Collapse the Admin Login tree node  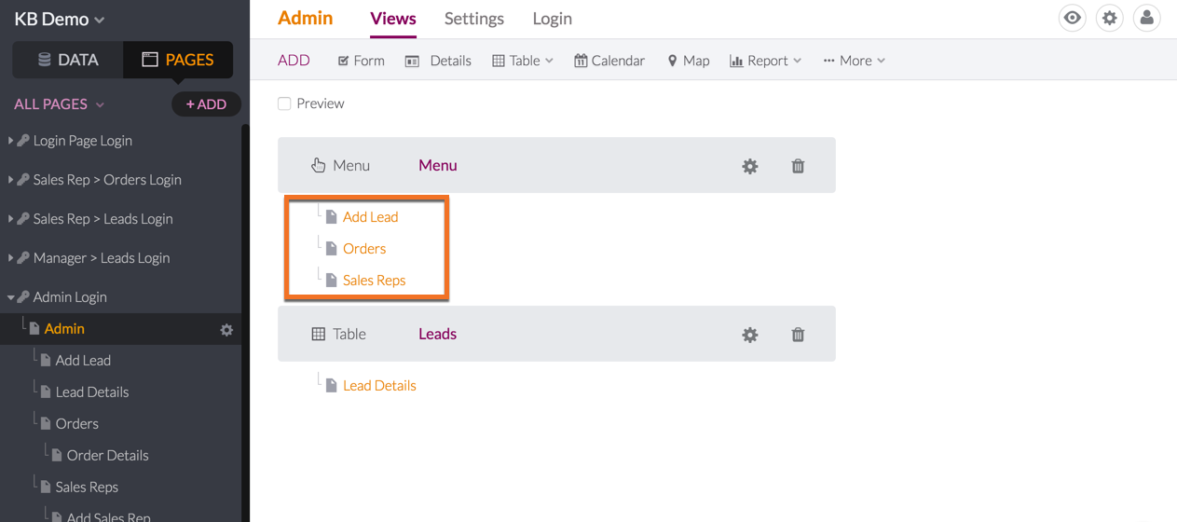tap(10, 297)
